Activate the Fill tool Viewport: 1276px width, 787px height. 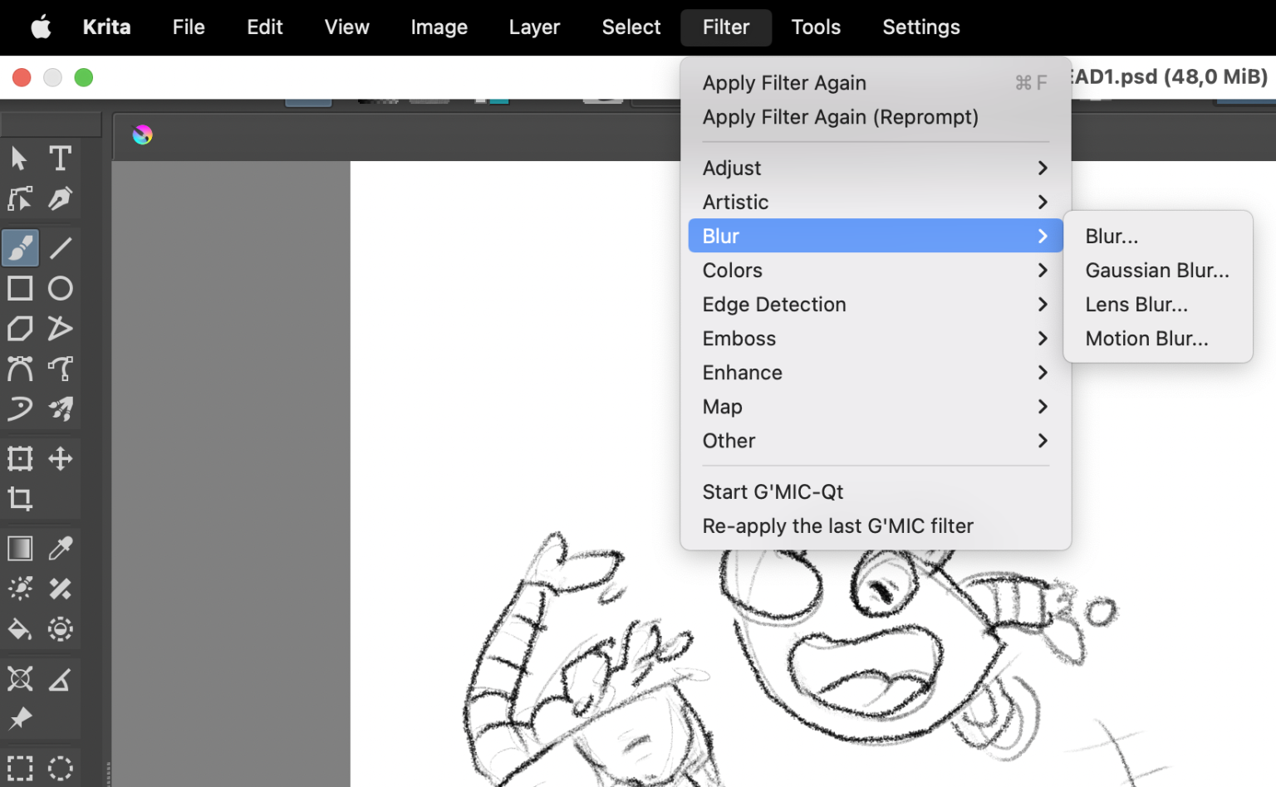click(19, 629)
